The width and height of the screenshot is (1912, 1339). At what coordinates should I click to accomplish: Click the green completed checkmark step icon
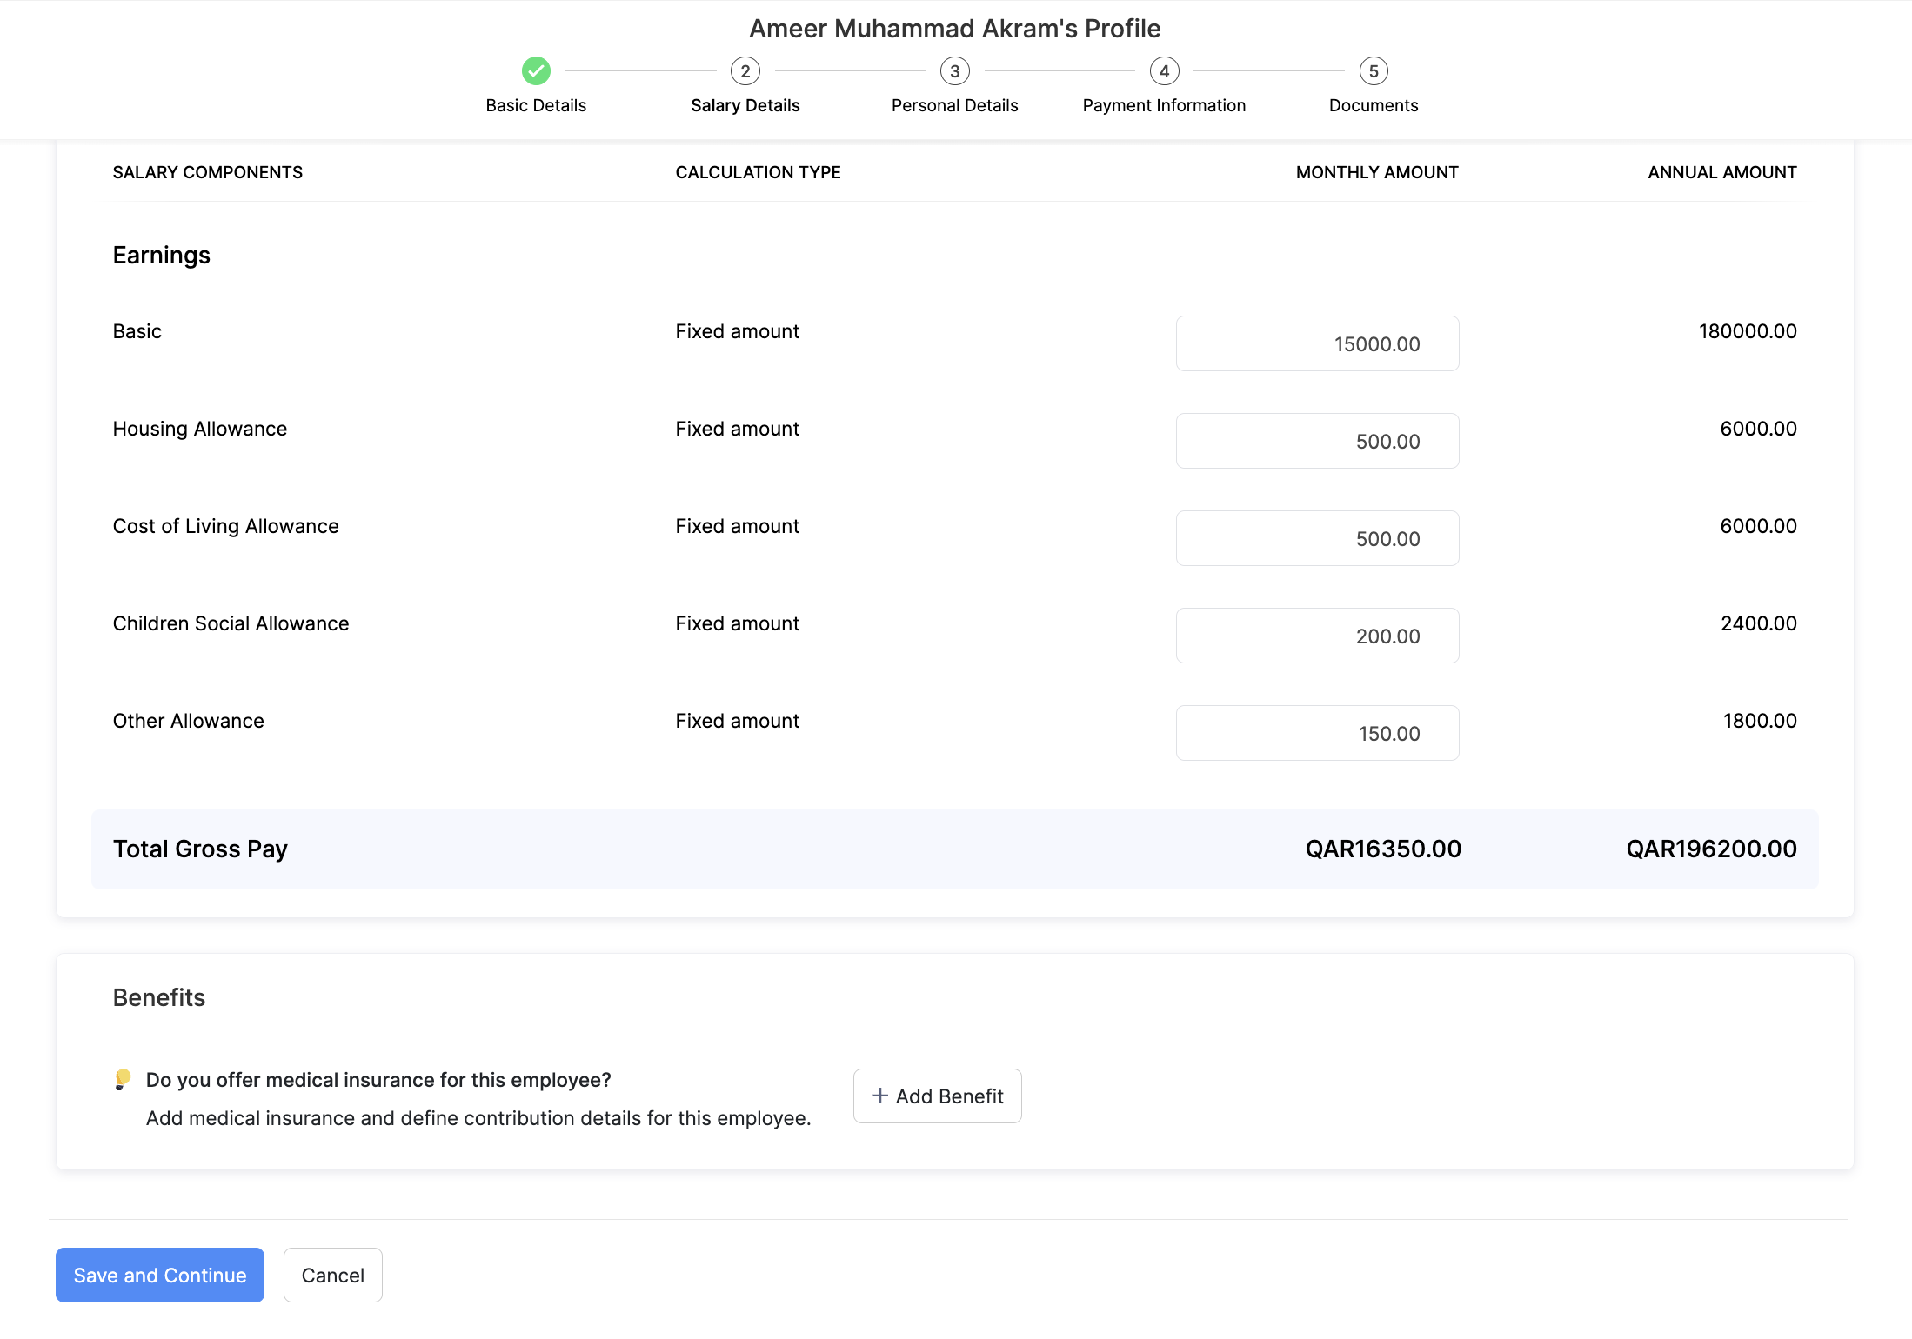[x=536, y=70]
